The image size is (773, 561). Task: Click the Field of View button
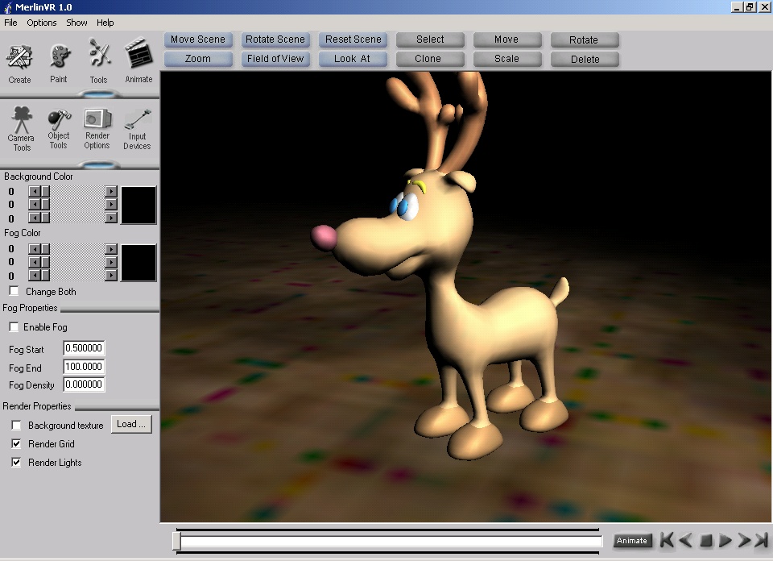(x=275, y=59)
